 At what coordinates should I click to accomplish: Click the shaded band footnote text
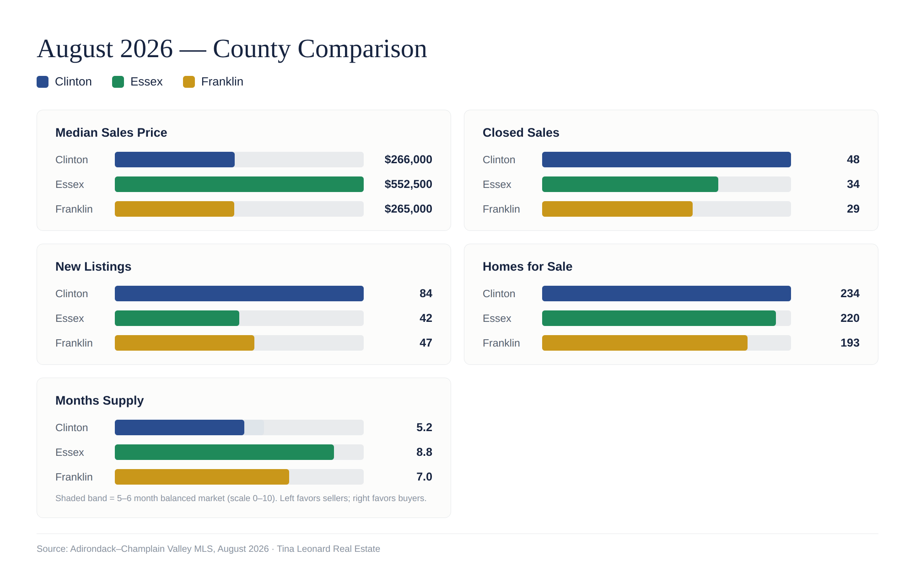click(x=241, y=498)
